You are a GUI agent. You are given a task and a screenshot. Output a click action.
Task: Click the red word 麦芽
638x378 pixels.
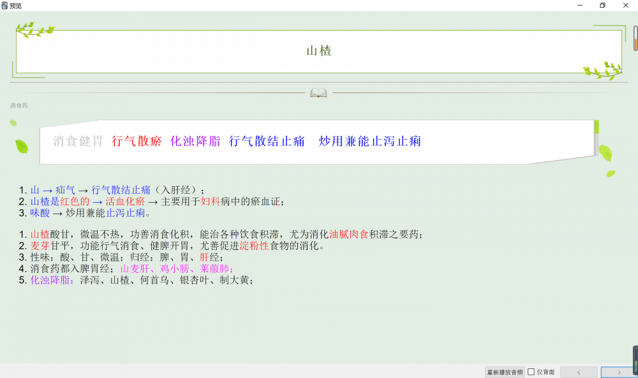point(40,245)
